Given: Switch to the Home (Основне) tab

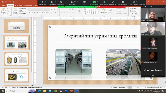Looking at the screenshot, I should [10, 5].
